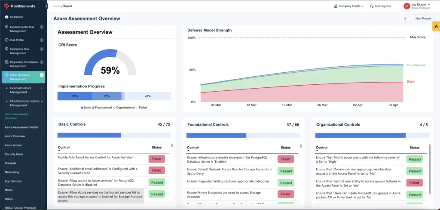Screen dimensions: 440x210
Task: Click the Next Report button
Action: (423, 19)
